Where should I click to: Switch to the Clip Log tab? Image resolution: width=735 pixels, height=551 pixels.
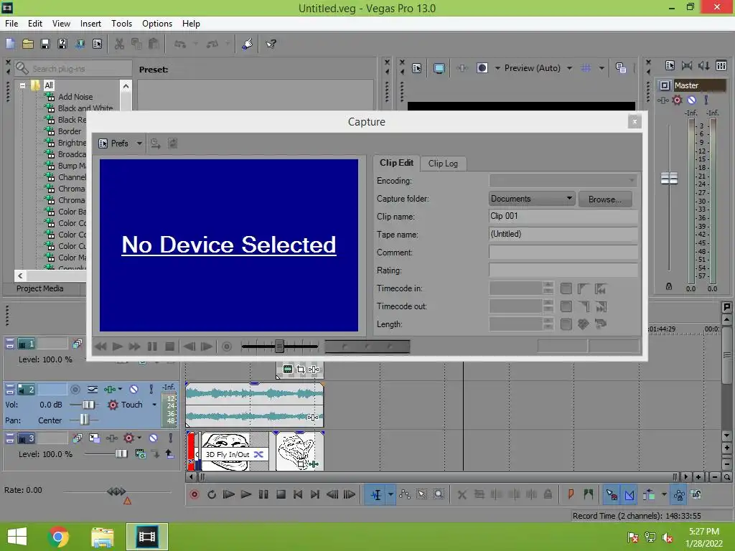[x=443, y=164]
